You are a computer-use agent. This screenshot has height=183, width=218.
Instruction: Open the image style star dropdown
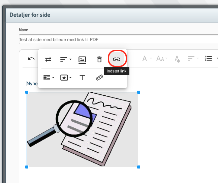click(66, 78)
